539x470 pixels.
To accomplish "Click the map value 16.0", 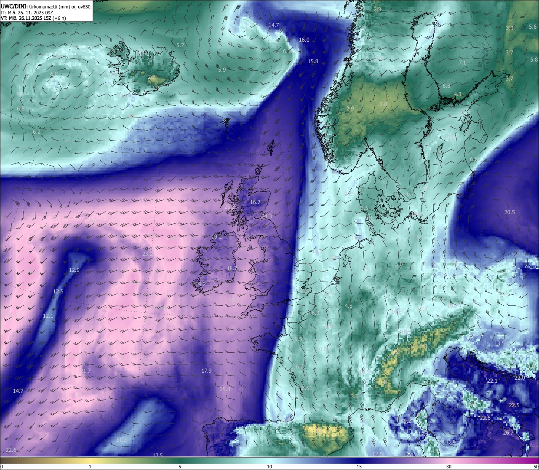I will (304, 40).
